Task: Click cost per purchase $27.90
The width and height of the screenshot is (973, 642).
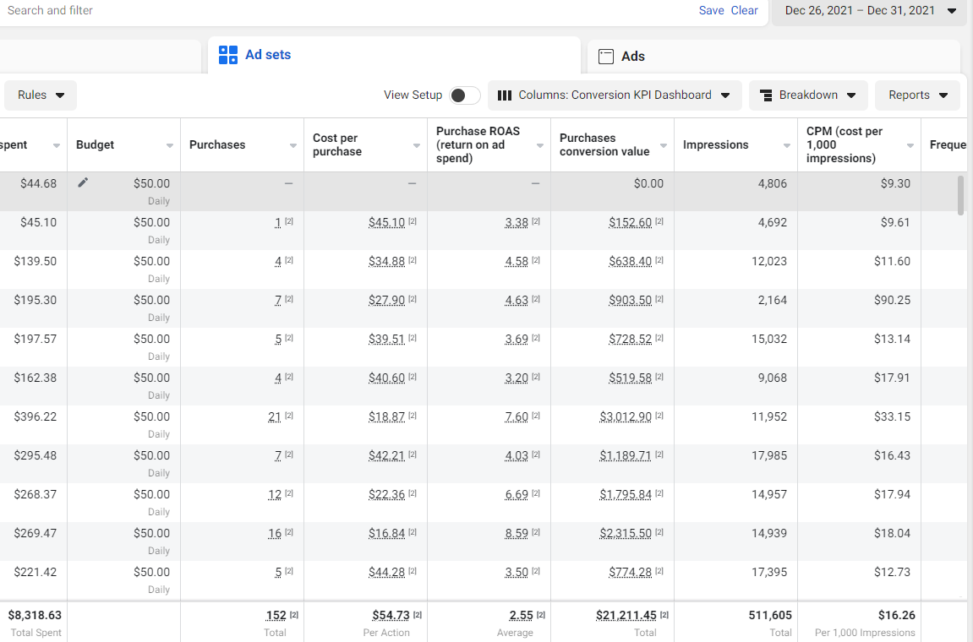Action: coord(386,300)
